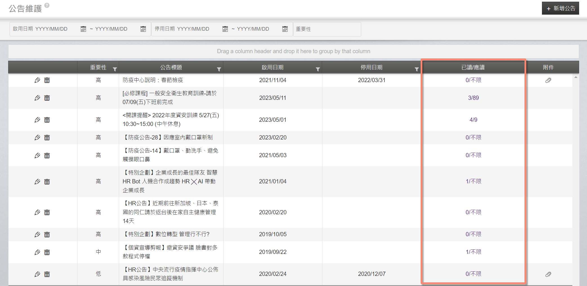Click the scrollbar up arrow of the grid
Image resolution: width=587 pixels, height=286 pixels.
click(576, 77)
